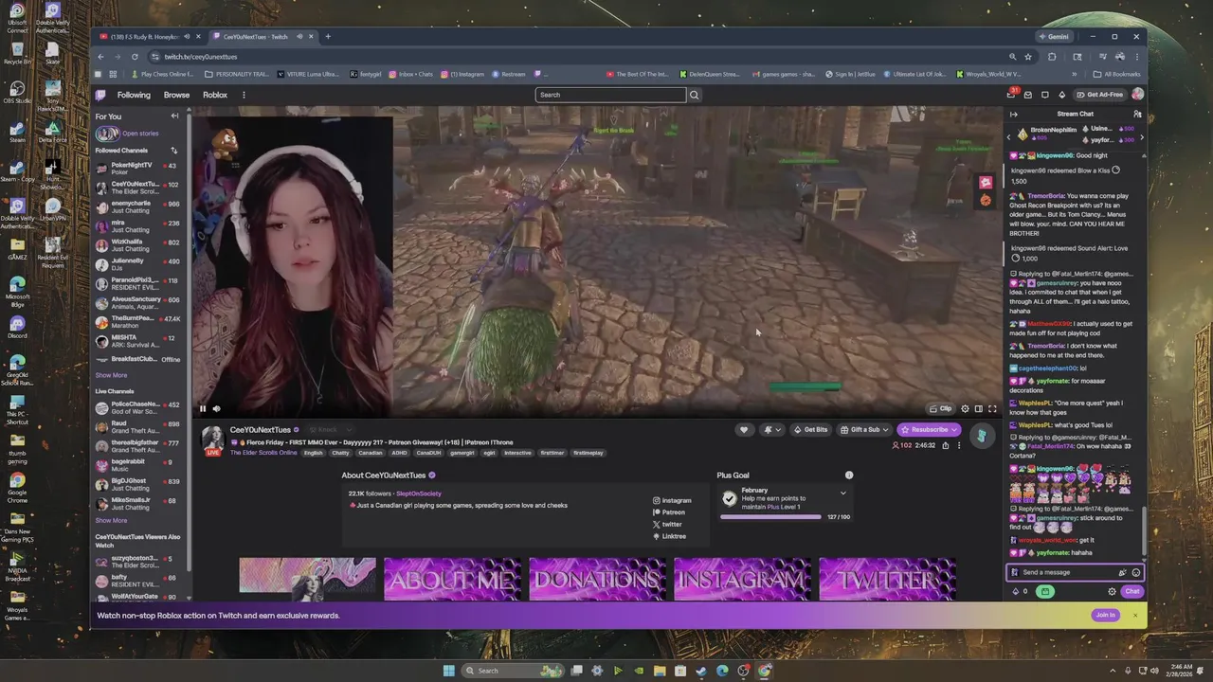Screen dimensions: 1213x682
Task: Bookmark this page with star icon
Action: click(x=1028, y=57)
